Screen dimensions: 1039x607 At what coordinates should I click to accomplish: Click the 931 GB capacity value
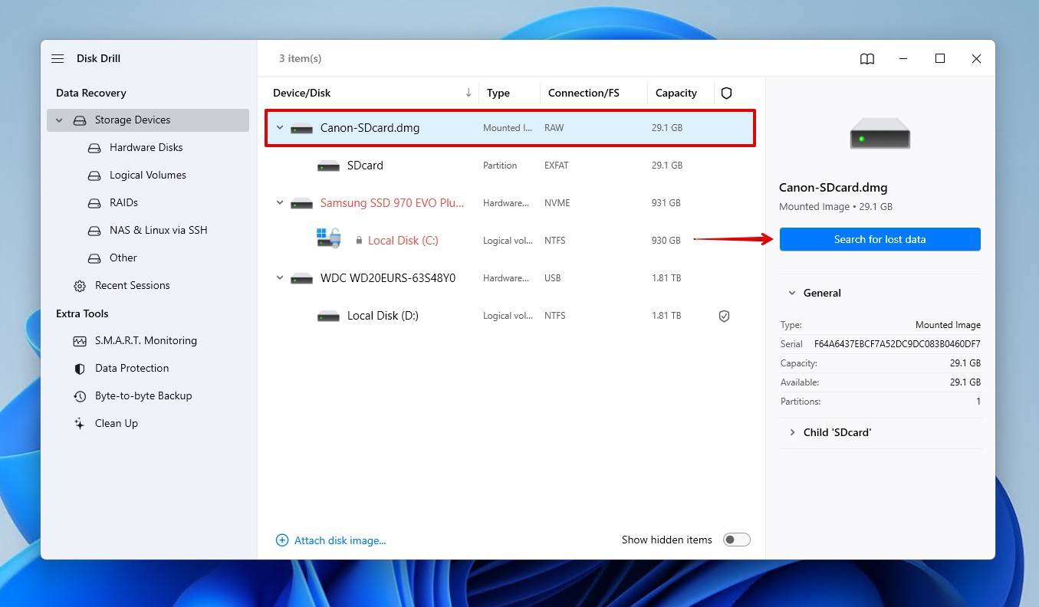666,203
